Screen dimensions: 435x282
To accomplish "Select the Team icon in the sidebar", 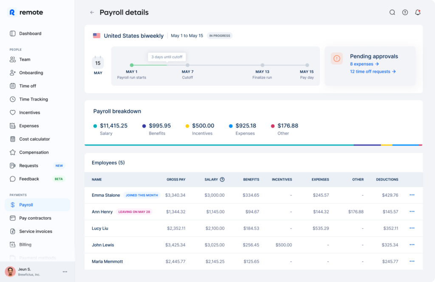I will (13, 59).
